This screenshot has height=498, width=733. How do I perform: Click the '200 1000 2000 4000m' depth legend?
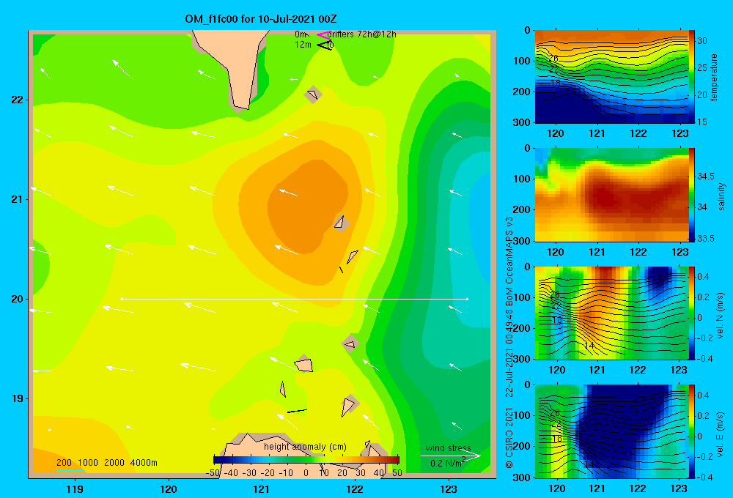tap(106, 463)
